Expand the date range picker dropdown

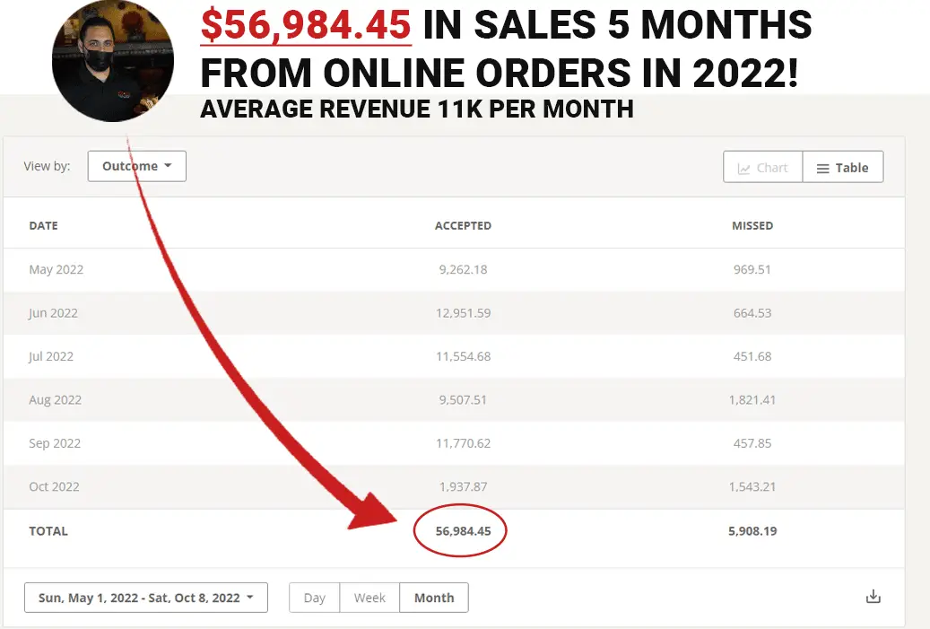pyautogui.click(x=145, y=598)
